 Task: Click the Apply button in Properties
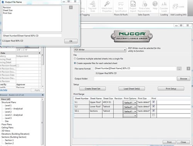[37, 90]
